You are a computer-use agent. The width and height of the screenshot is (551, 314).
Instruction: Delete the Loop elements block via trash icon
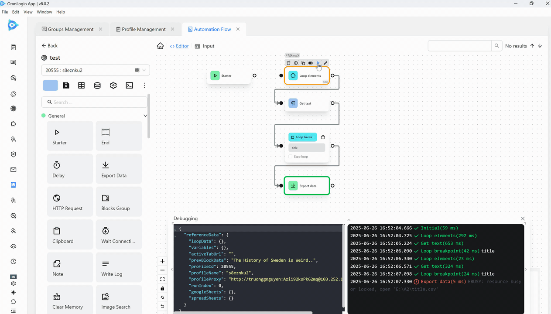coord(288,63)
